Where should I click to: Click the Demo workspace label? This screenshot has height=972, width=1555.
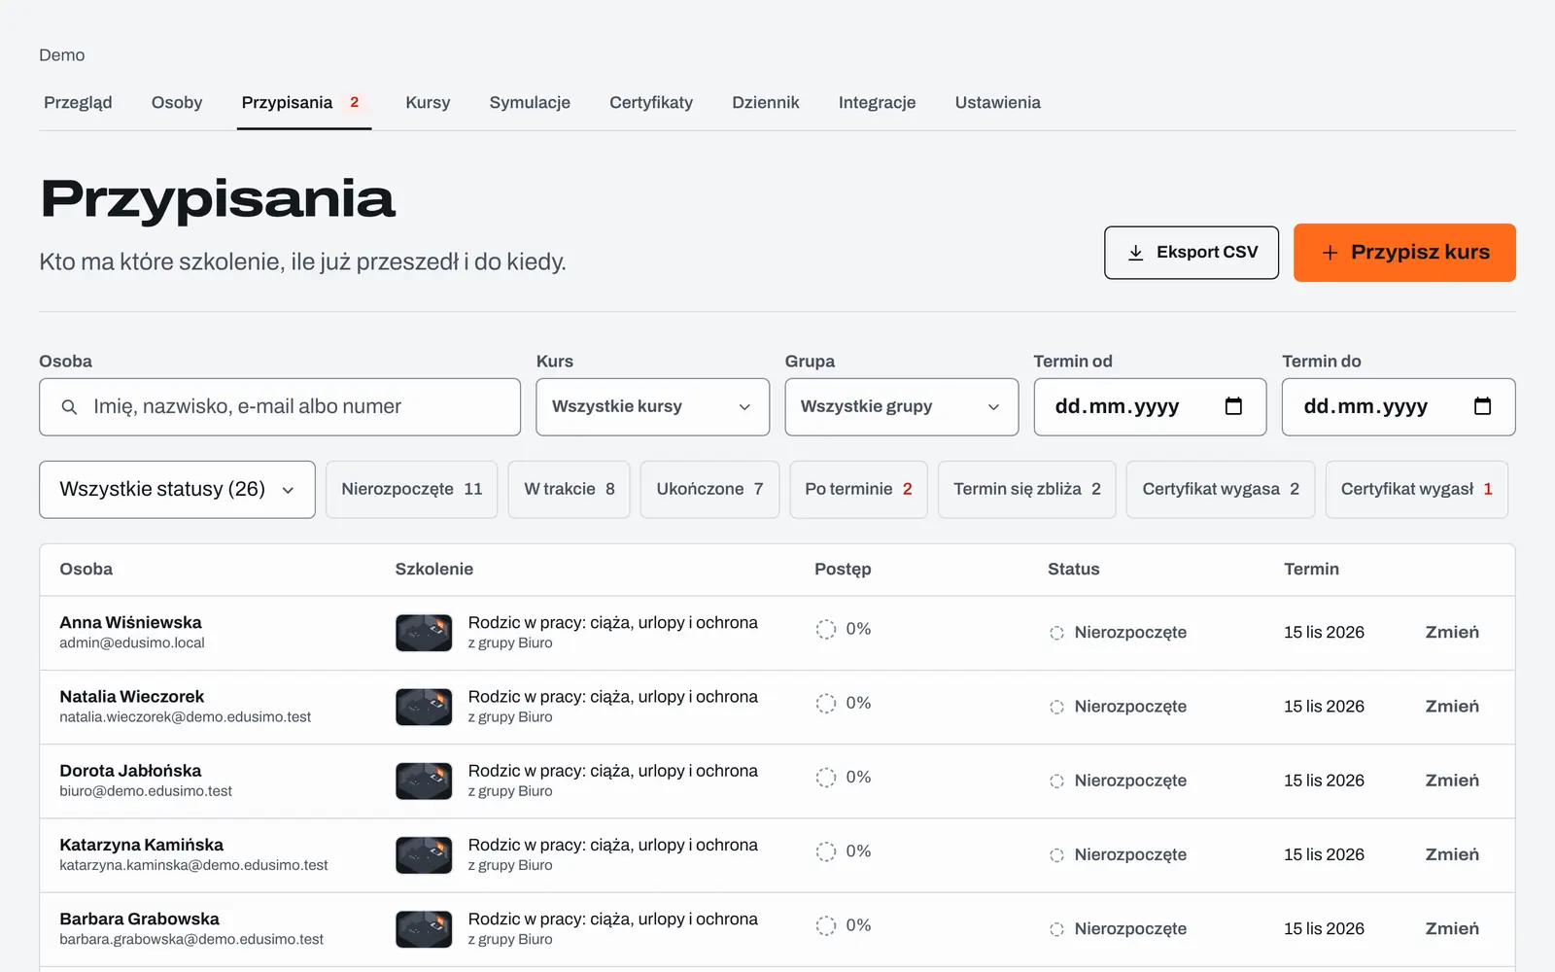(x=62, y=55)
